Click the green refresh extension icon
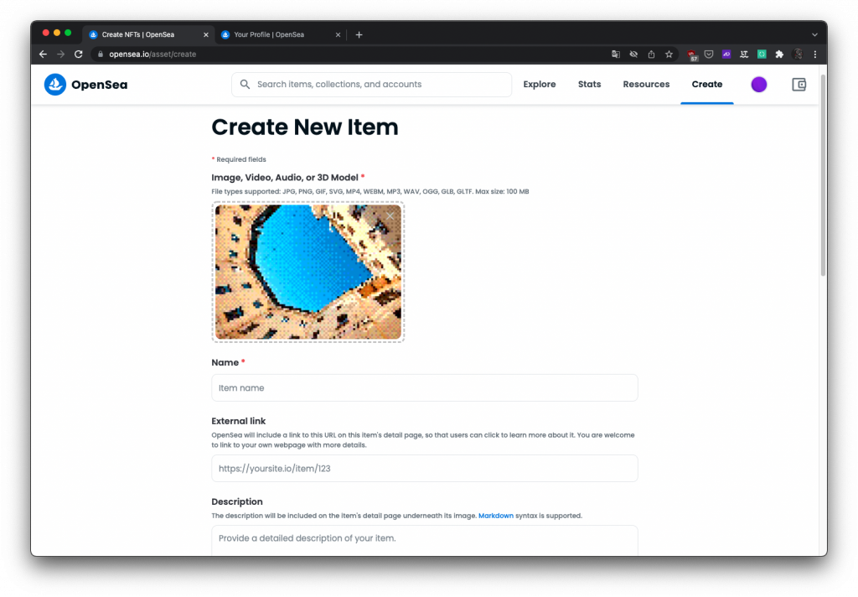This screenshot has width=858, height=597. 762,55
